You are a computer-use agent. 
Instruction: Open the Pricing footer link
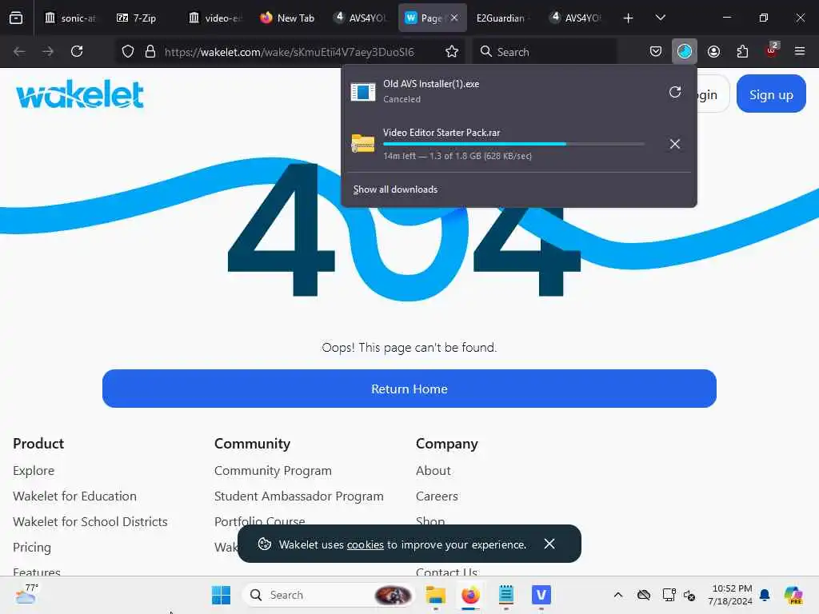[x=32, y=547]
